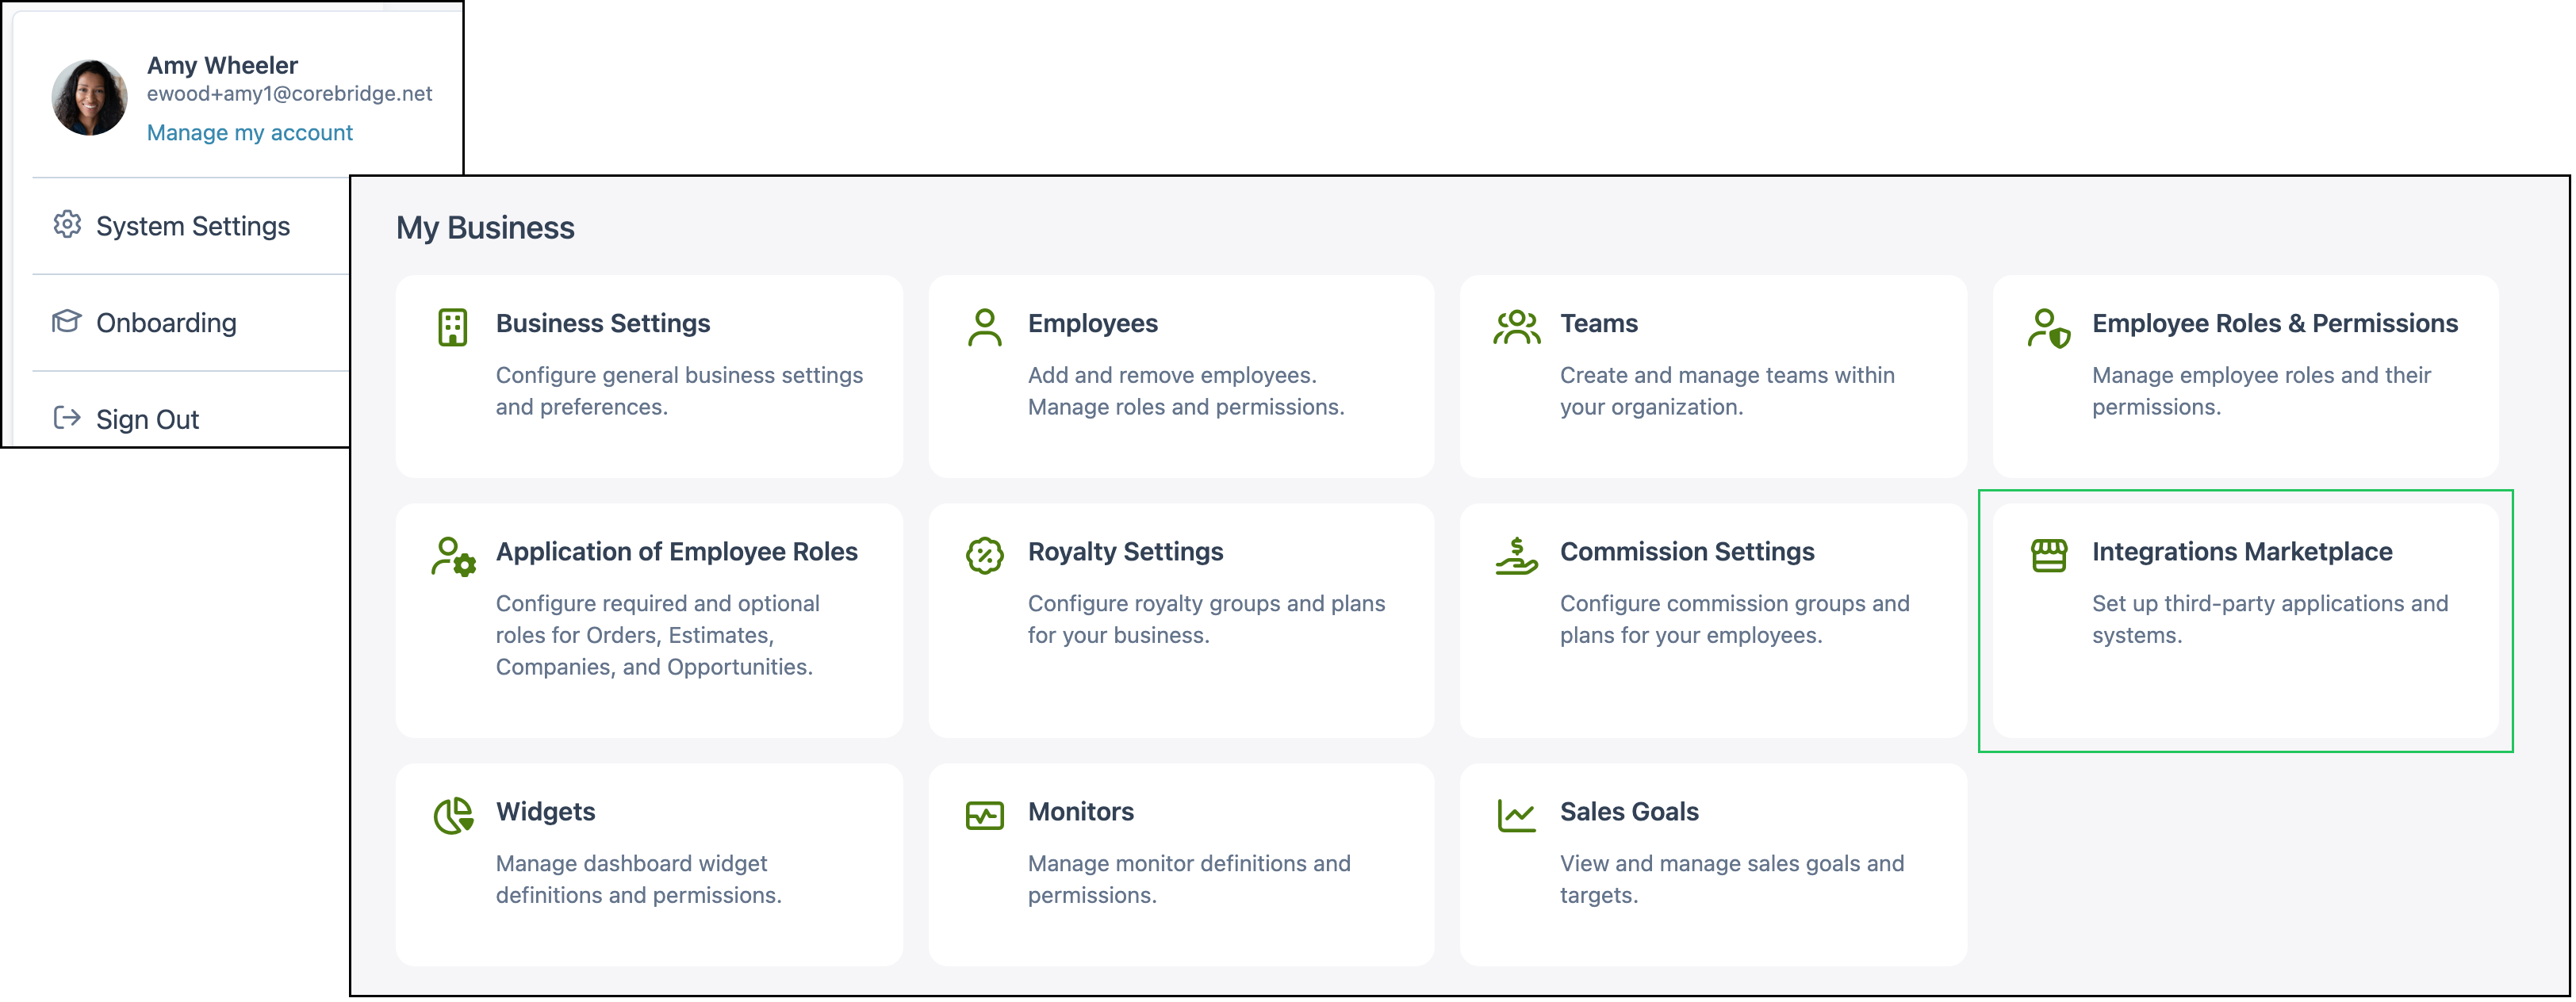Choose Sign Out from the account menu

(x=147, y=420)
